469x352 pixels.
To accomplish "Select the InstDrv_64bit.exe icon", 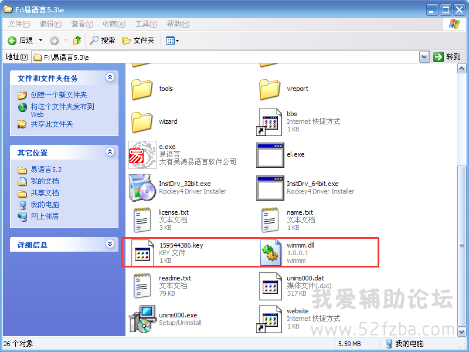I will [270, 188].
